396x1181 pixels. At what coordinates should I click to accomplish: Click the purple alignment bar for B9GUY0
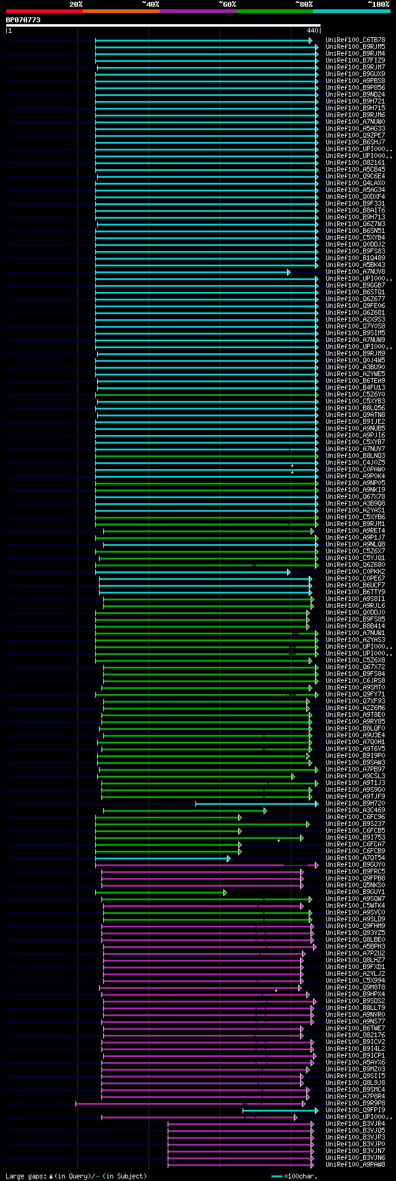[x=207, y=865]
